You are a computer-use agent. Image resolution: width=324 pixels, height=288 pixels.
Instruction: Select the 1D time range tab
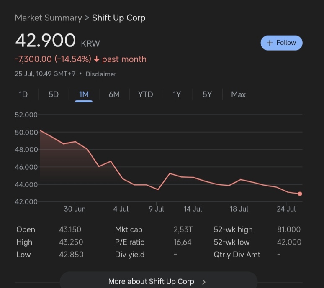(23, 94)
